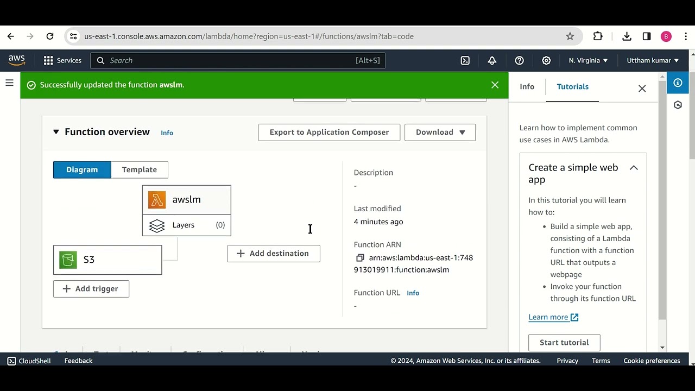The height and width of the screenshot is (391, 695).
Task: Click the browser address bar URL
Action: [x=249, y=36]
